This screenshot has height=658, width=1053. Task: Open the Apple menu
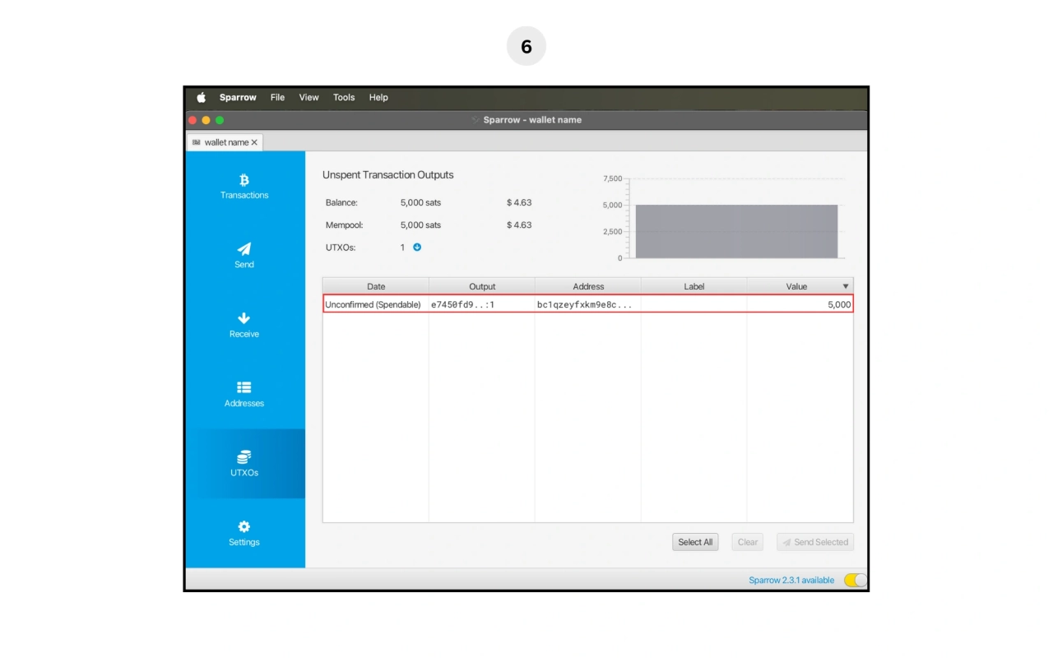tap(201, 97)
